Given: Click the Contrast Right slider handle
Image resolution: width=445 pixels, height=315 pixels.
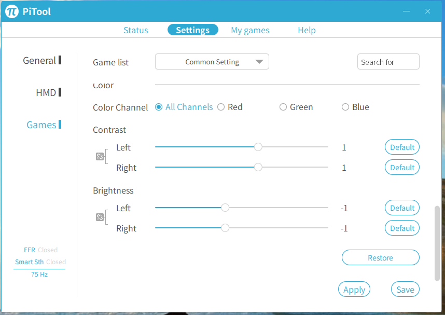Looking at the screenshot, I should 258,167.
